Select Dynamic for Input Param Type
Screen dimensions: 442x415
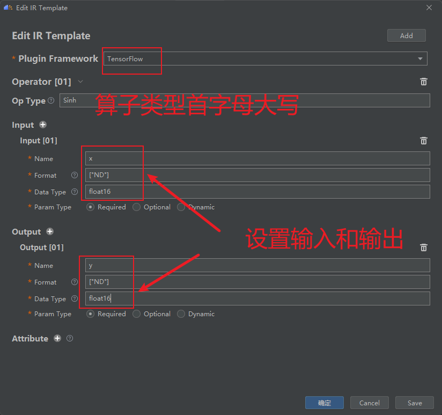(x=181, y=207)
